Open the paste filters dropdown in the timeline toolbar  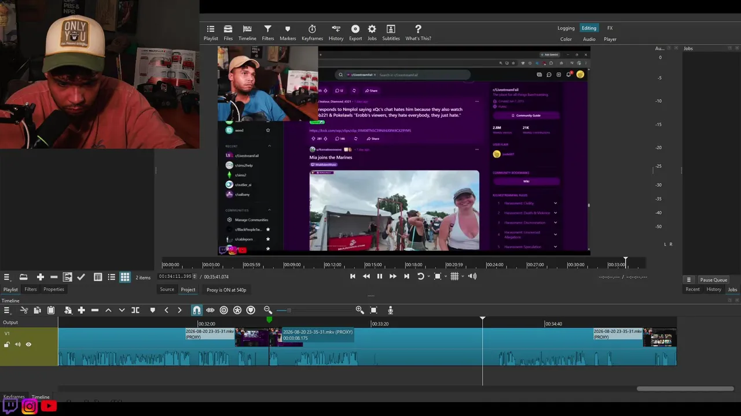[68, 310]
